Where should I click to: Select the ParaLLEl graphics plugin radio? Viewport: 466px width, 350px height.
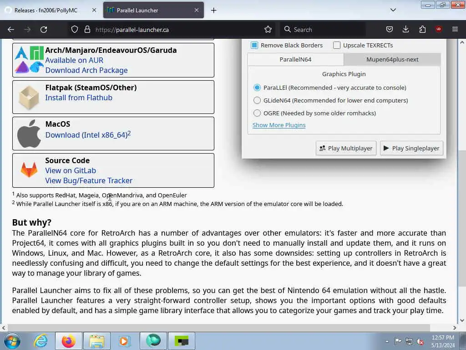tap(257, 87)
